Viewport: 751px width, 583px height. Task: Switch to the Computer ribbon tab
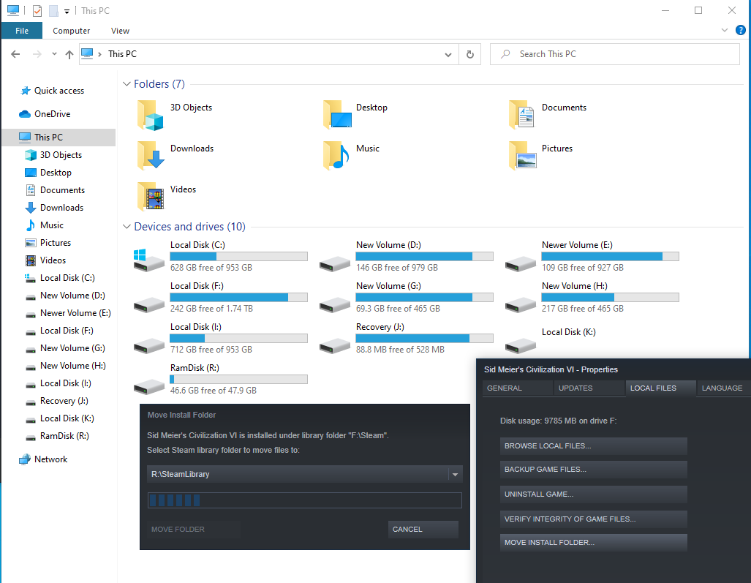coord(72,31)
